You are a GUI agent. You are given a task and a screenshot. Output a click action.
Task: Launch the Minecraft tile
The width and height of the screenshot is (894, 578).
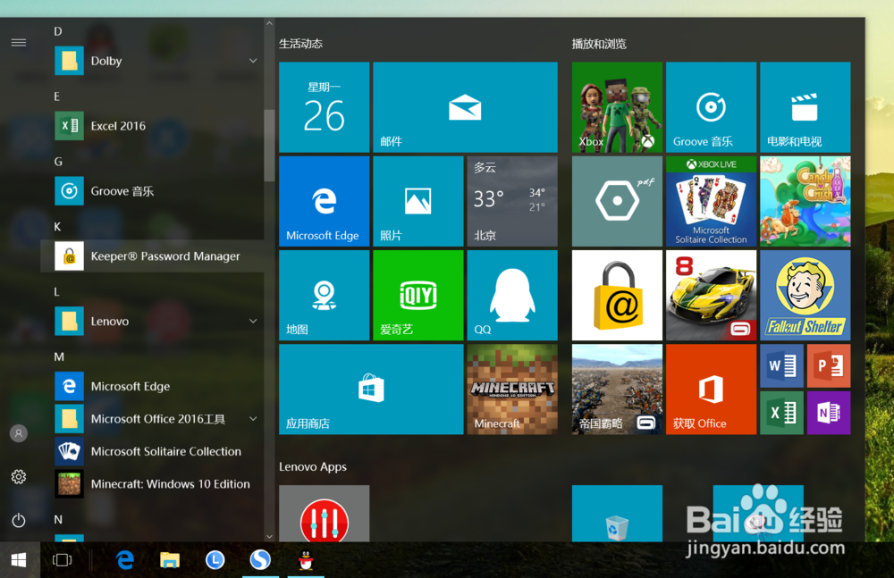tap(512, 390)
